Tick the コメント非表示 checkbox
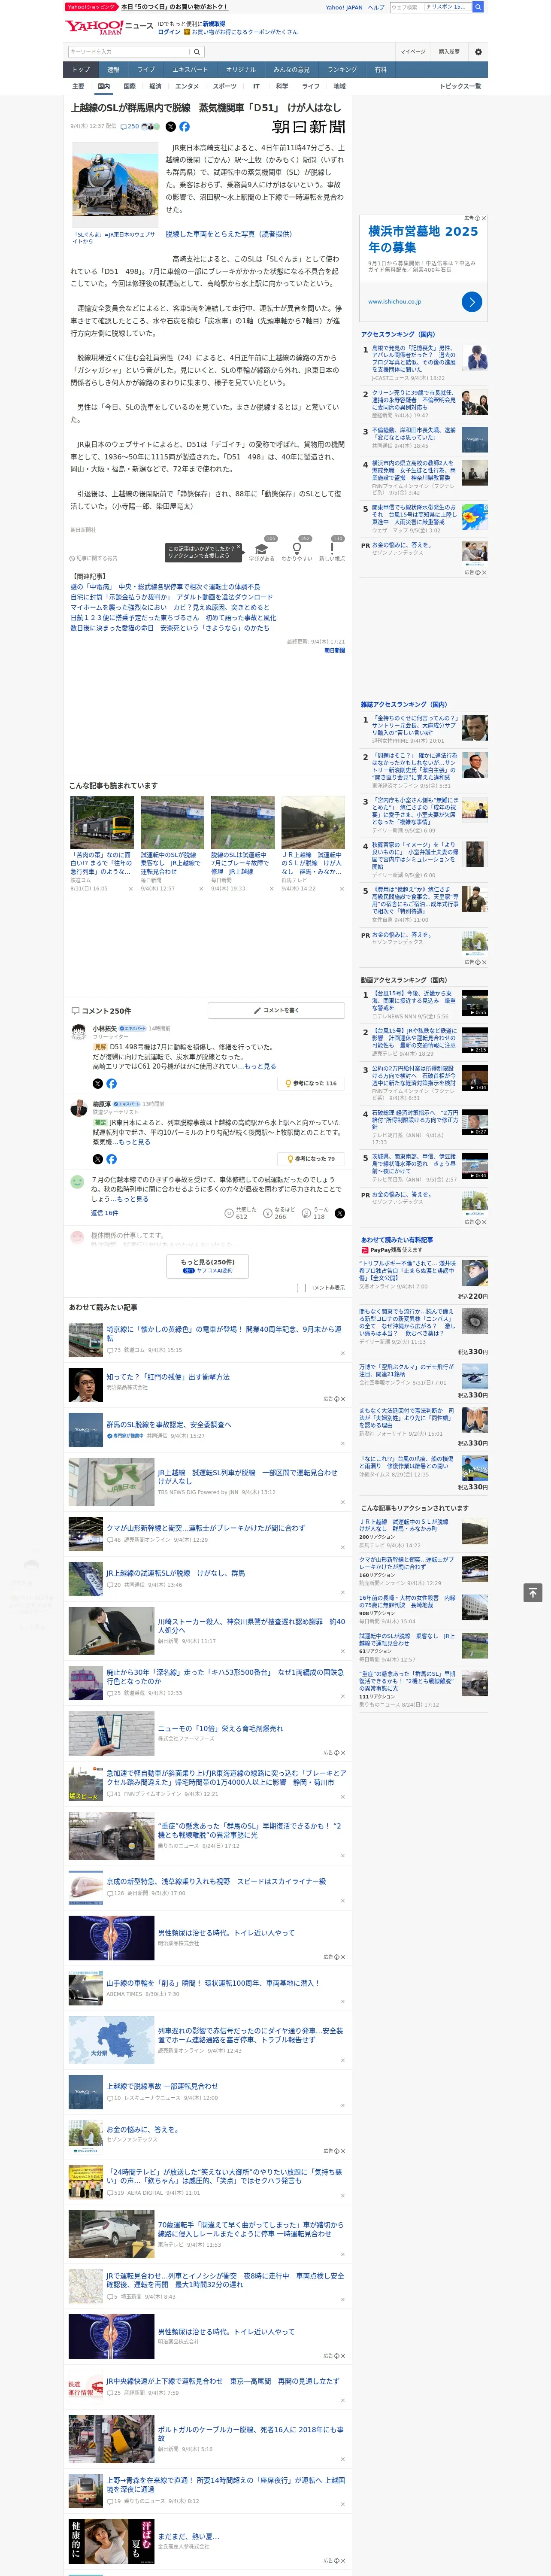Viewport: 551px width, 2576px height. coord(301,1288)
